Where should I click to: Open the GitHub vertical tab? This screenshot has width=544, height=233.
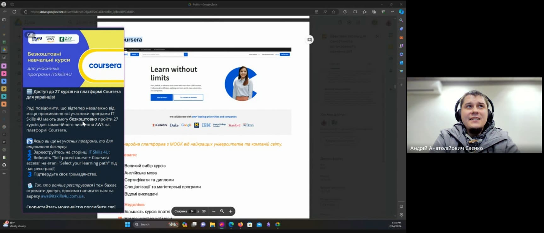click(4, 165)
